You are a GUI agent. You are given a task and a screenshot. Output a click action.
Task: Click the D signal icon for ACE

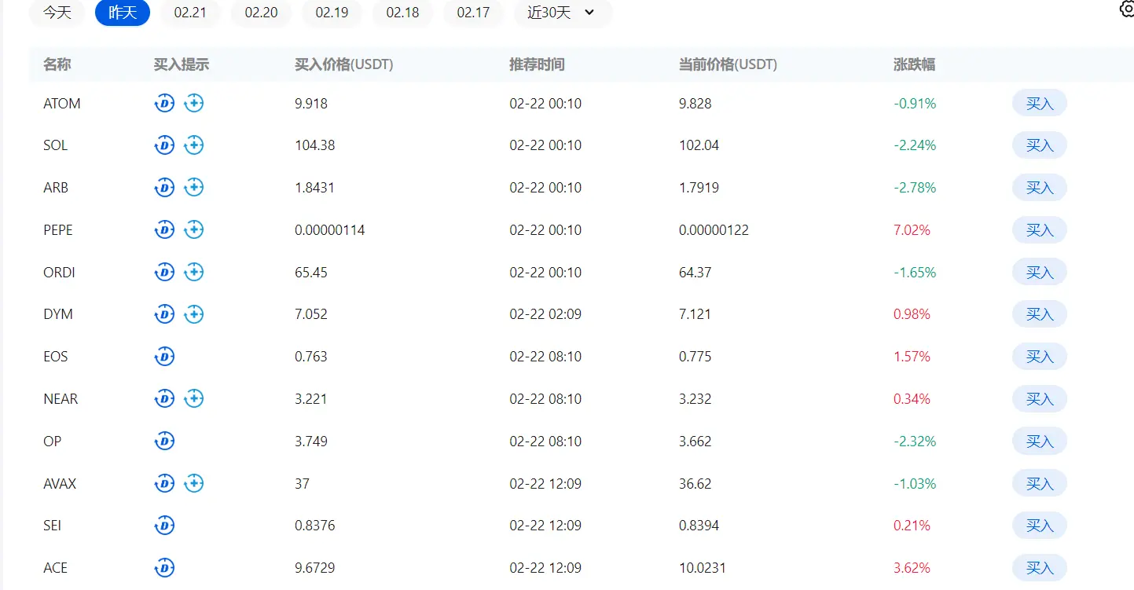(164, 568)
